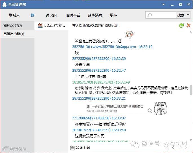Click the 搜索 button
Screen dimensions: 193x153
[x=181, y=15]
